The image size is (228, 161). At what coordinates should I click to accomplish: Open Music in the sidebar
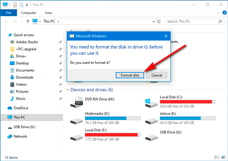click(x=21, y=99)
